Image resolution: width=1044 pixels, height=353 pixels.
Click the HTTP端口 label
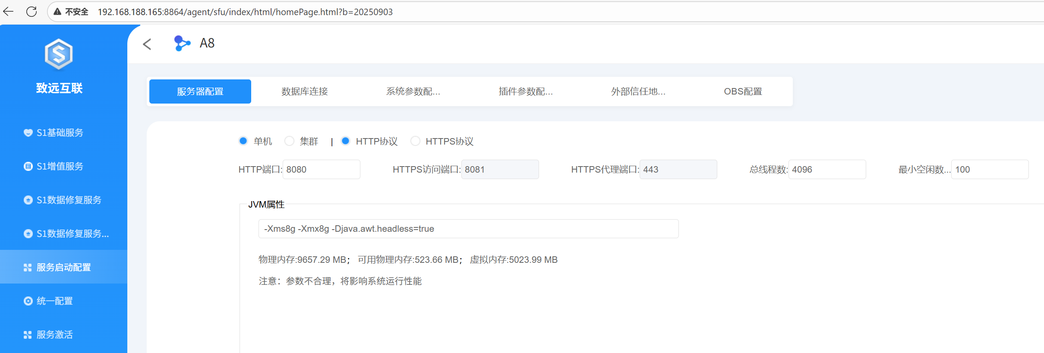click(260, 170)
